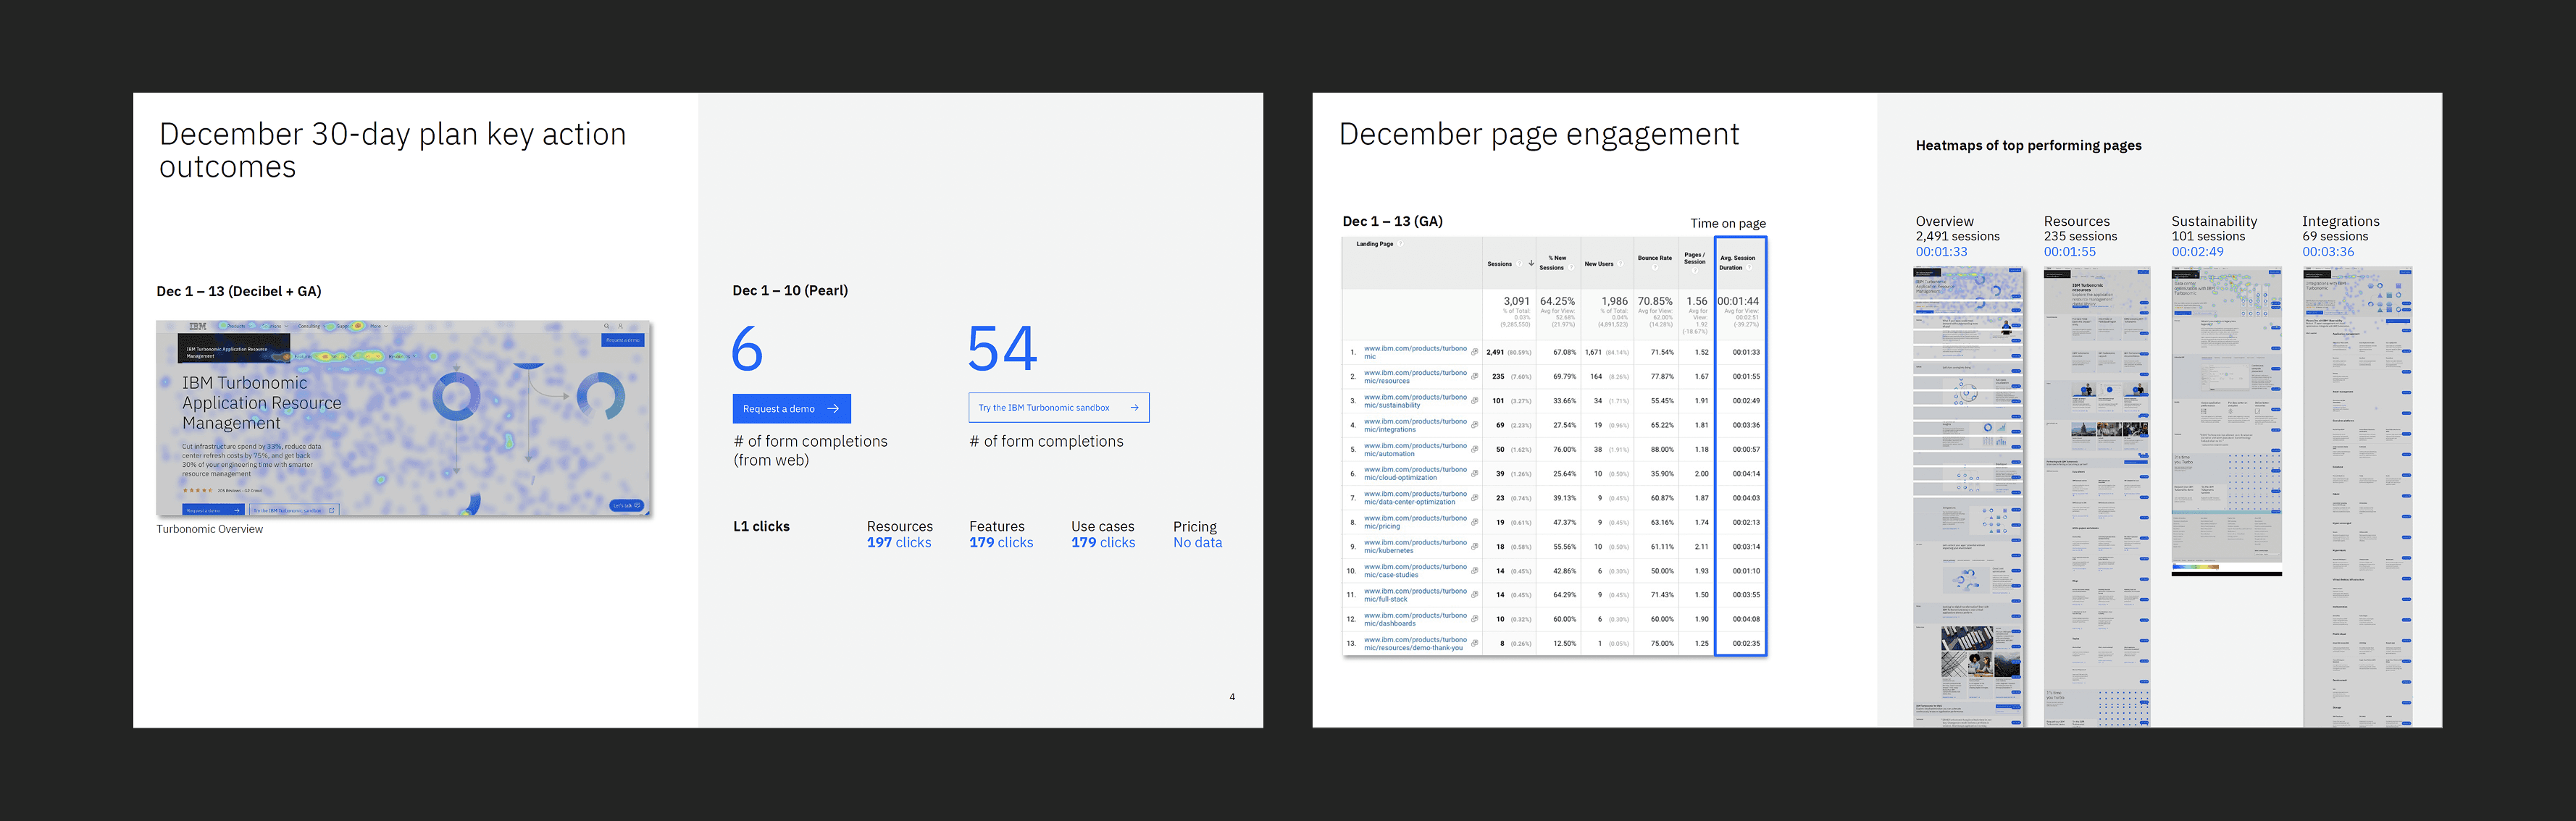Open the Consulting menu item
The width and height of the screenshot is (2576, 821).
(309, 326)
